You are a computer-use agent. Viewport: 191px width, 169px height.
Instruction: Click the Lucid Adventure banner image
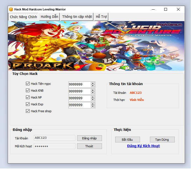96,46
